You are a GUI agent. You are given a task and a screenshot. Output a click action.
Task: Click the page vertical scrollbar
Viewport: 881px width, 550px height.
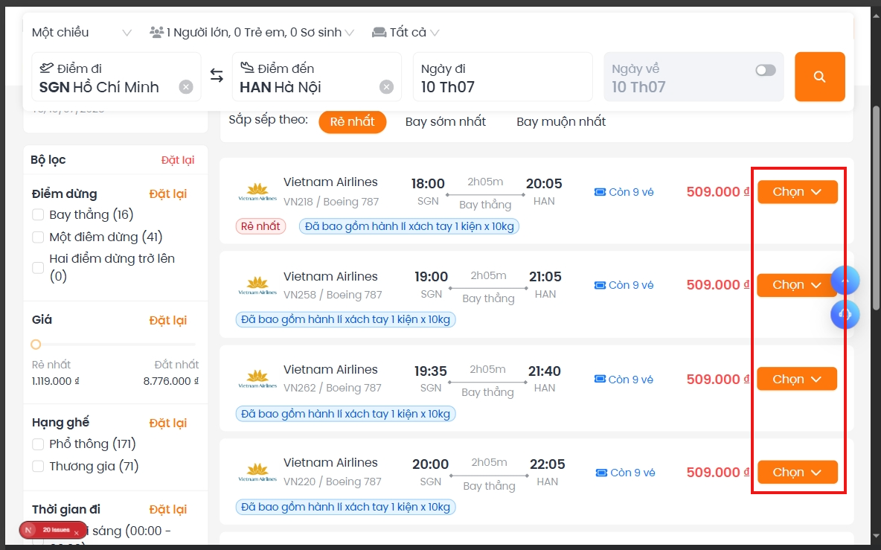[875, 208]
